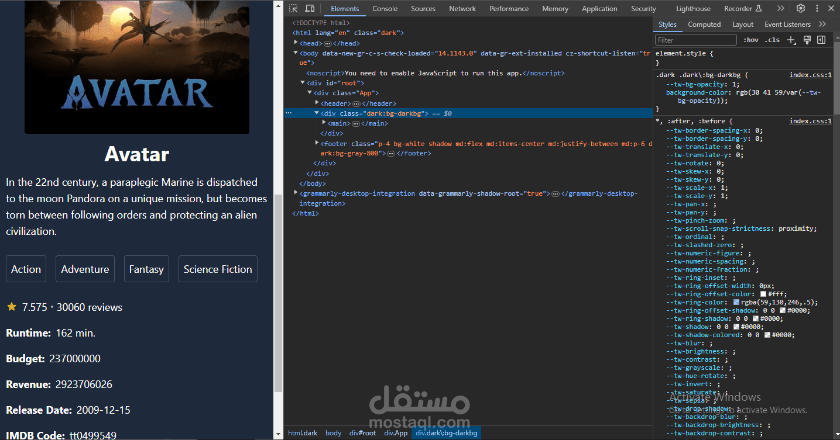The width and height of the screenshot is (840, 440).
Task: Switch to Computed styles tab
Action: (x=704, y=25)
